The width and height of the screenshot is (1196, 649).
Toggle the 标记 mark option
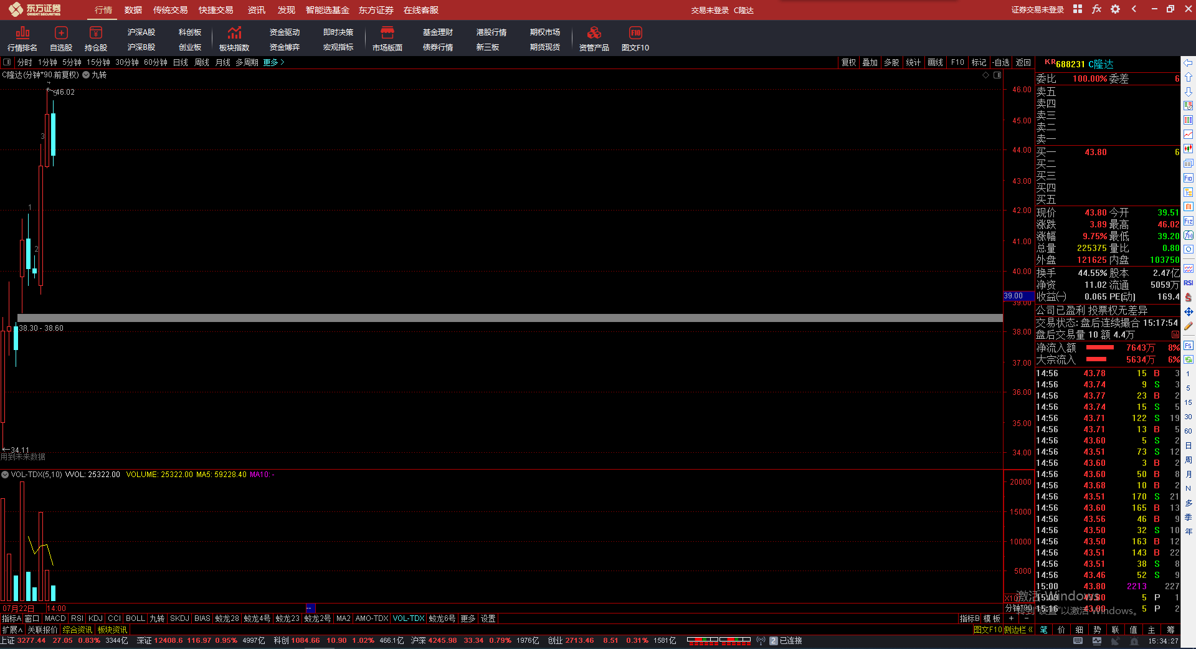click(979, 62)
